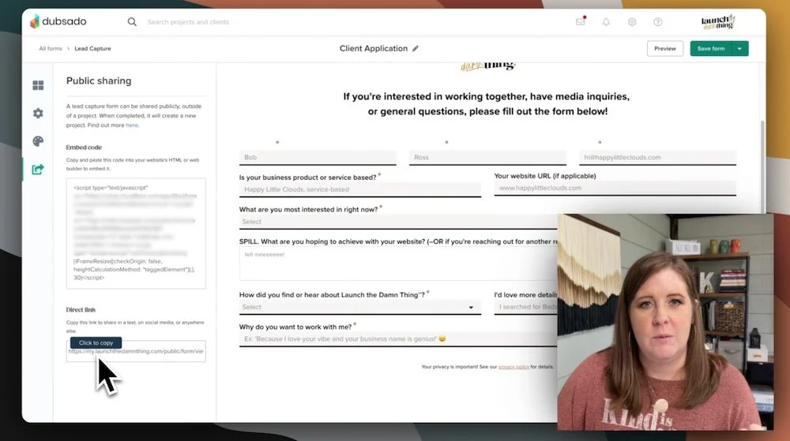Open the form settings gear in sidebar
790x441 pixels.
pos(38,114)
